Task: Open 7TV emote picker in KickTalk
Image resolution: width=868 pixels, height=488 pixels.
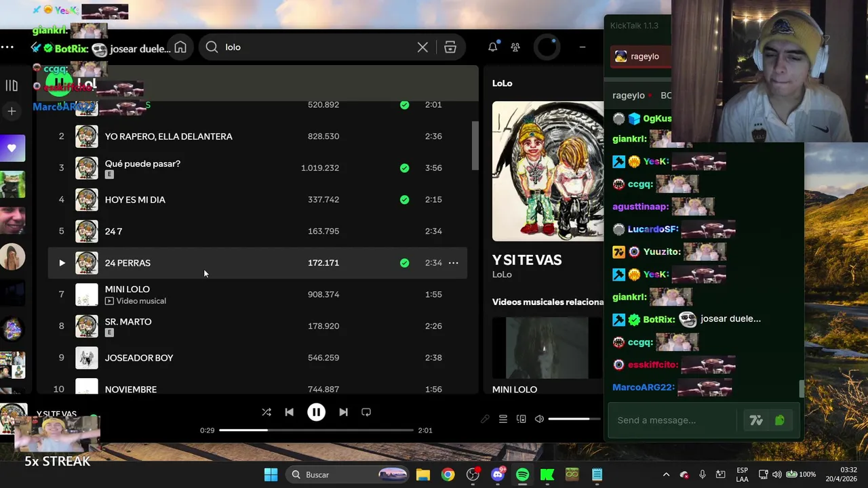Action: 756,421
